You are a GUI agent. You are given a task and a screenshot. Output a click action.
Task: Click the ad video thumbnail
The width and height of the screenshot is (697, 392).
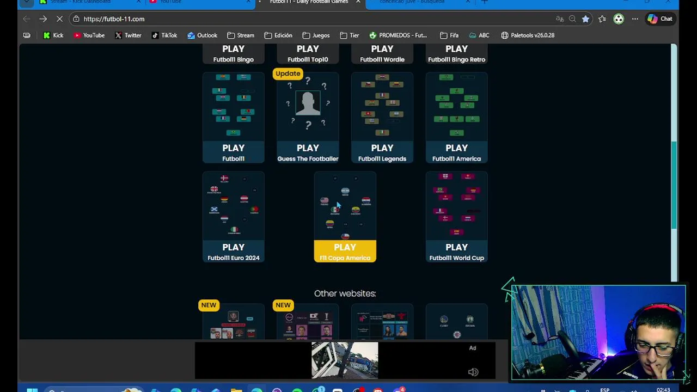[345, 360]
